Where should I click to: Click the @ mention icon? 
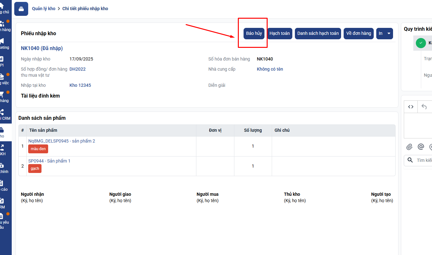coord(421,147)
